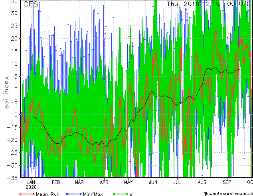This screenshot has height=196, width=253.
Task: Click the 10 y-axis tick label
Action: [x=14, y=64]
